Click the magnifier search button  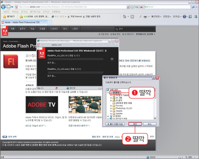coord(193,7)
